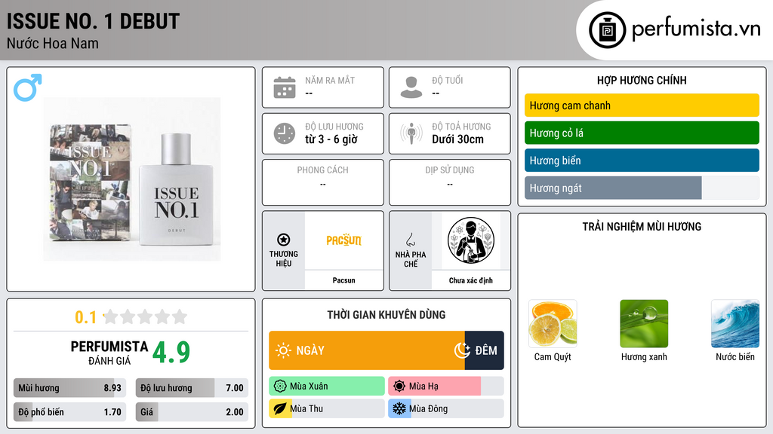This screenshot has width=773, height=434.
Task: Click the Độ tuổi label
Action: click(x=448, y=80)
